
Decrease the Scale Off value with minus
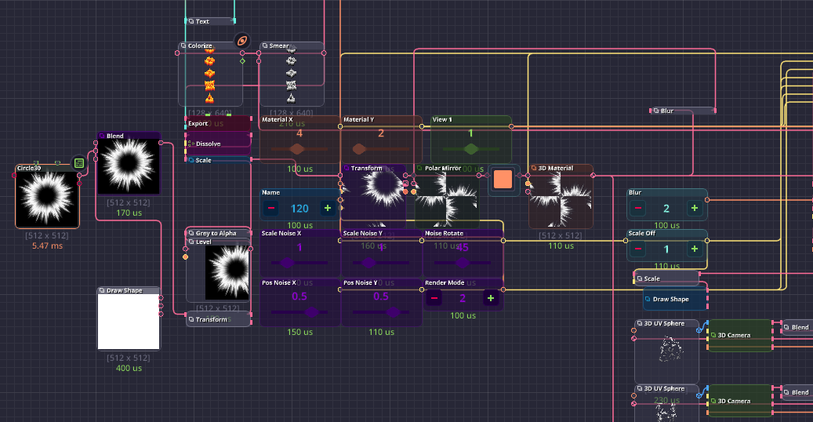point(638,249)
